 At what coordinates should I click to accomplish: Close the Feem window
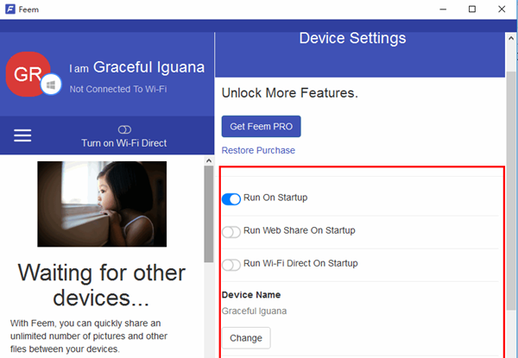point(502,9)
